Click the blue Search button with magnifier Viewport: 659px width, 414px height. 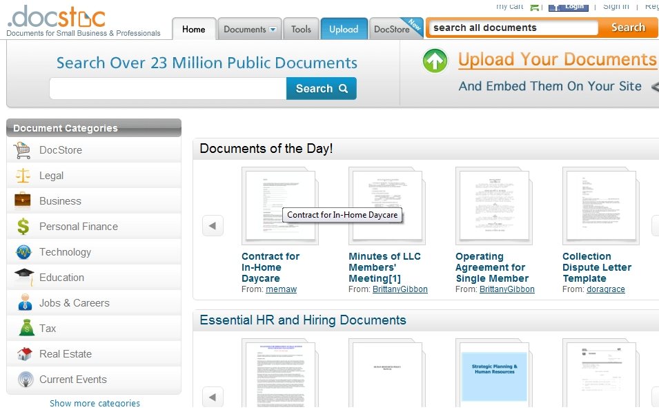(322, 88)
